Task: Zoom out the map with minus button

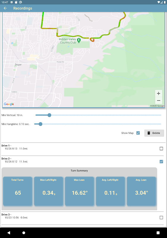Action: click(158, 101)
